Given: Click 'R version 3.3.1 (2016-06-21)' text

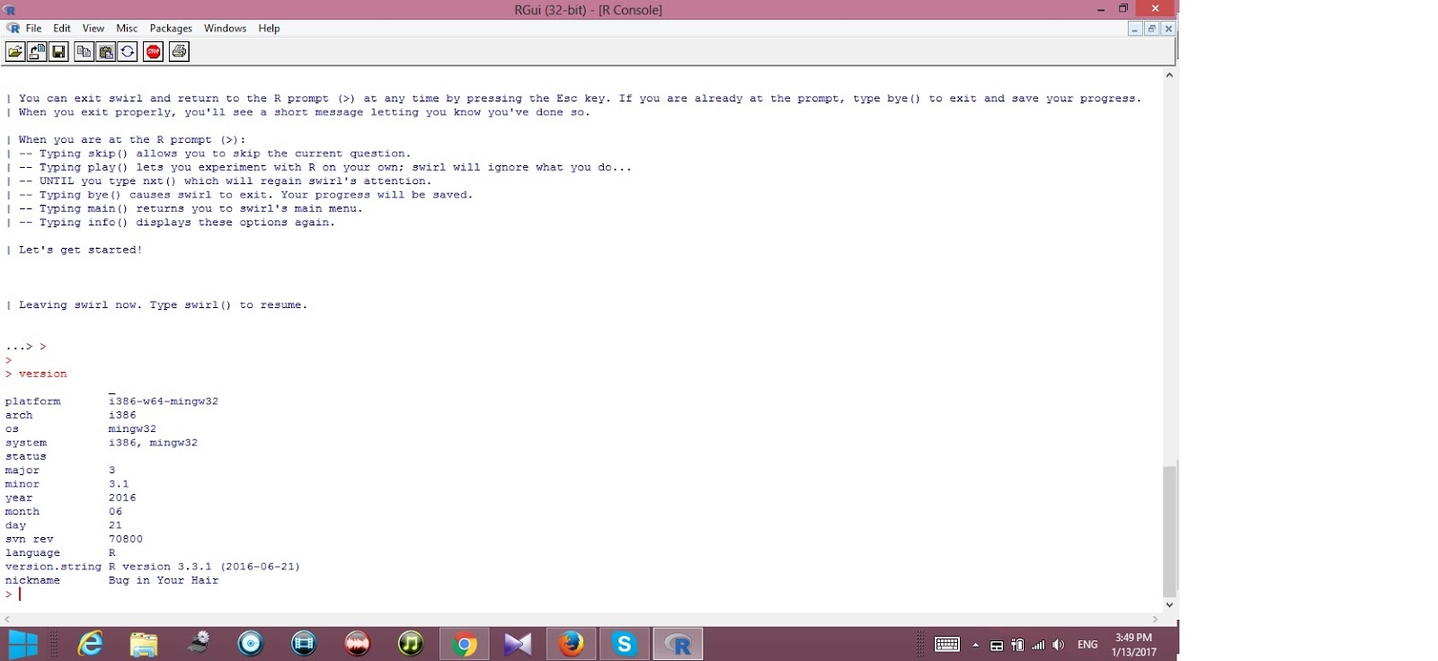Looking at the screenshot, I should 204,567.
